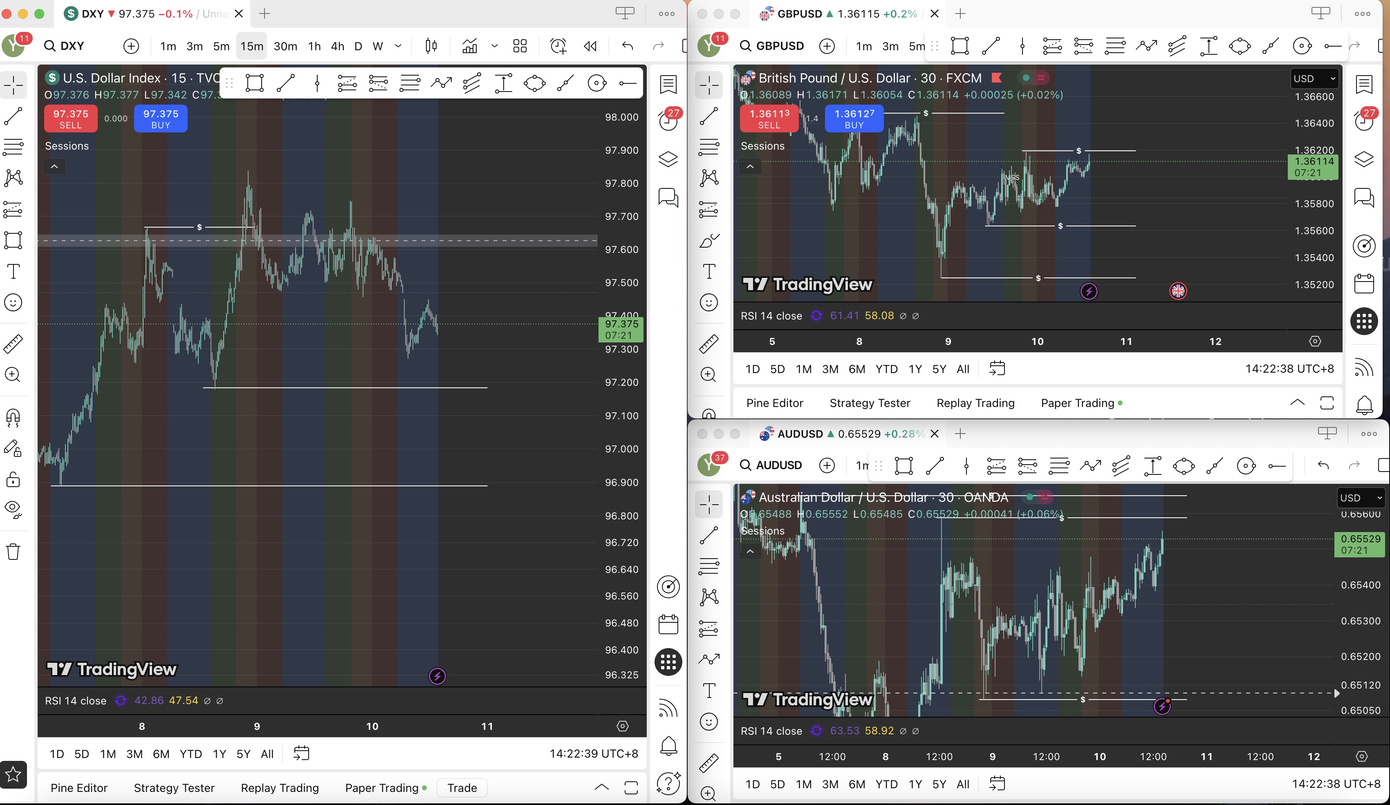The width and height of the screenshot is (1390, 805).
Task: Click the DXY BUY button at 97.375
Action: pos(161,119)
